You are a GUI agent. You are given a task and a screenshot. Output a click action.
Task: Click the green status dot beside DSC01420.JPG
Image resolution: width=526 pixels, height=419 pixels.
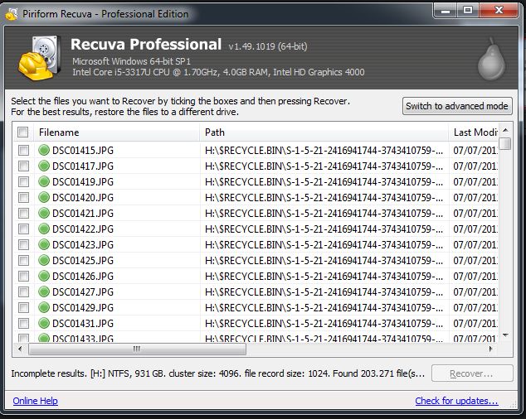(x=44, y=198)
